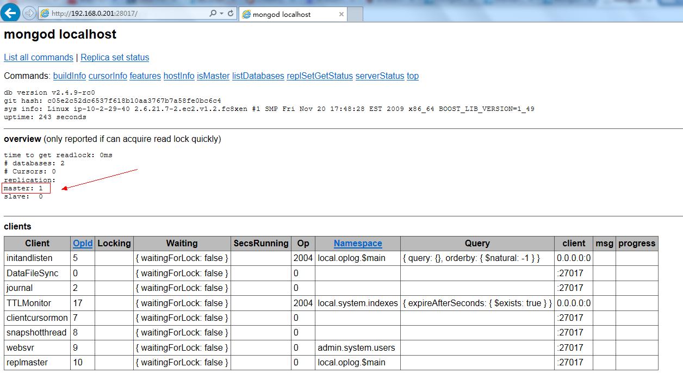Open the List all commands link
This screenshot has width=683, height=373.
pyautogui.click(x=39, y=57)
